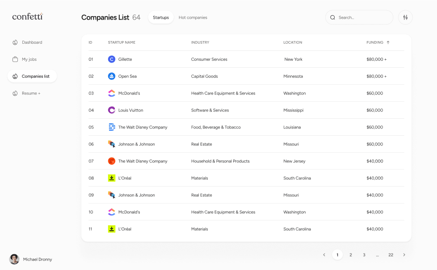The height and width of the screenshot is (270, 437).
Task: Toggle the Startups filter pill
Action: [160, 17]
